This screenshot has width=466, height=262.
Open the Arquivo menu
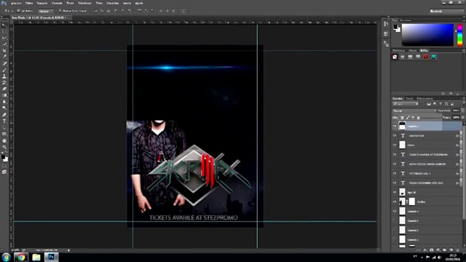pyautogui.click(x=16, y=3)
